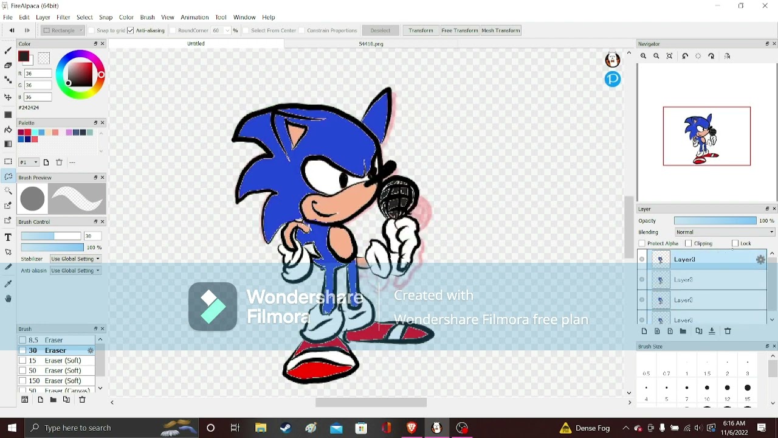Click the Free Transform button
778x438 pixels.
460,30
